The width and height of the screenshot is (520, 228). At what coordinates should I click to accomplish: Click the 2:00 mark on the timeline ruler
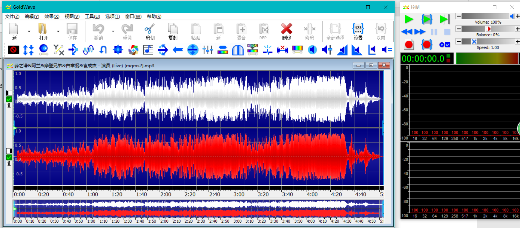click(166, 194)
